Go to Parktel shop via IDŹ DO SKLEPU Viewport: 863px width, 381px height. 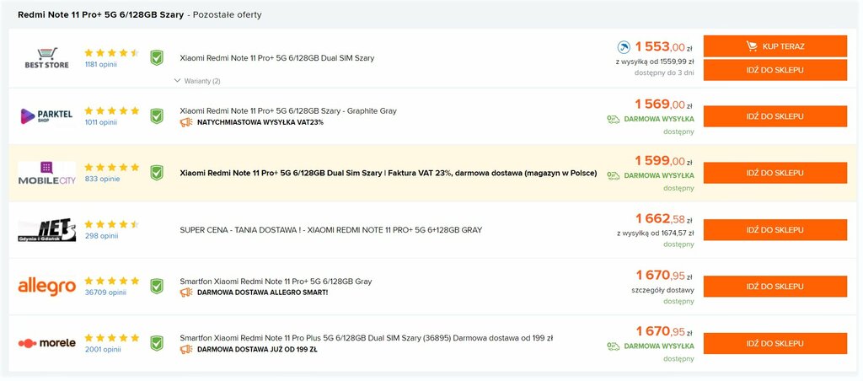(775, 116)
